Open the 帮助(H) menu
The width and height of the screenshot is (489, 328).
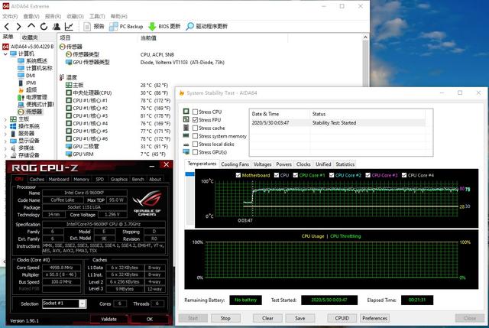(x=119, y=16)
